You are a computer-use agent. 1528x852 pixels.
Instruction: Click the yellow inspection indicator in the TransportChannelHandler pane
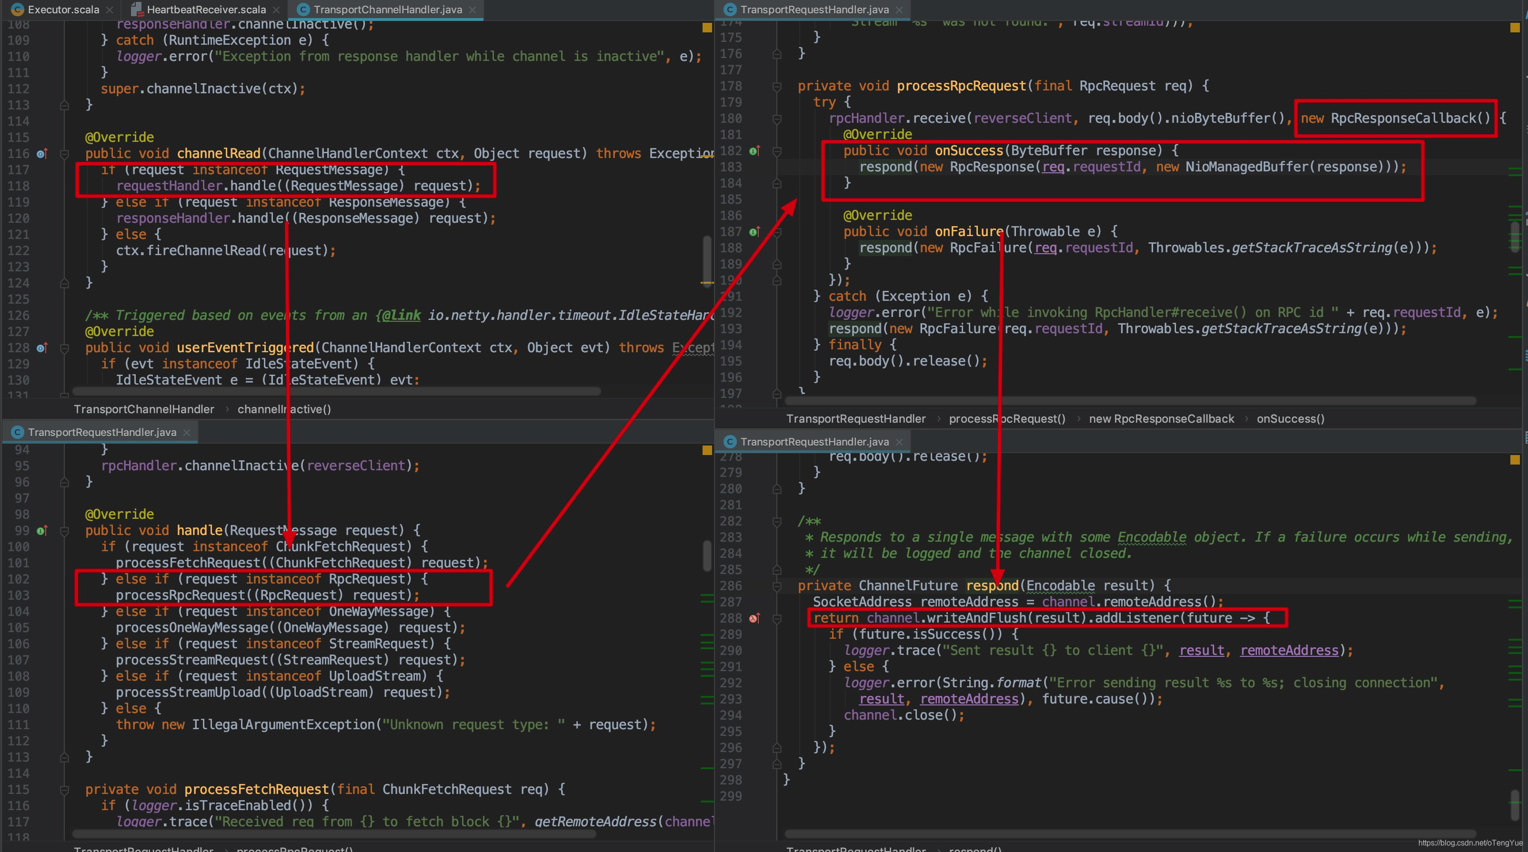[706, 27]
